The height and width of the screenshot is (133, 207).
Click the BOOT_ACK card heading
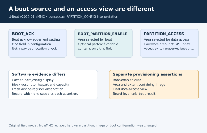click(x=23, y=34)
